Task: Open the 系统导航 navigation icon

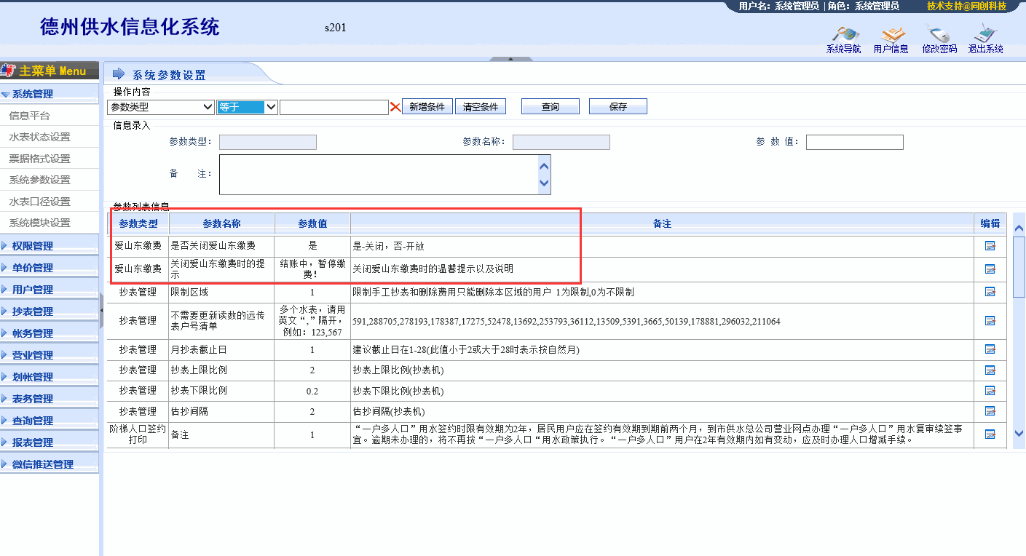Action: tap(843, 35)
